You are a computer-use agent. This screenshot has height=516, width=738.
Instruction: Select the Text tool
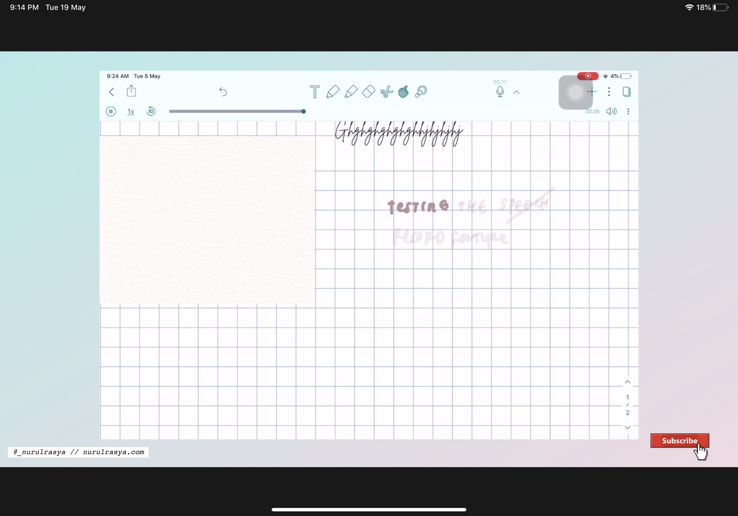click(x=315, y=92)
